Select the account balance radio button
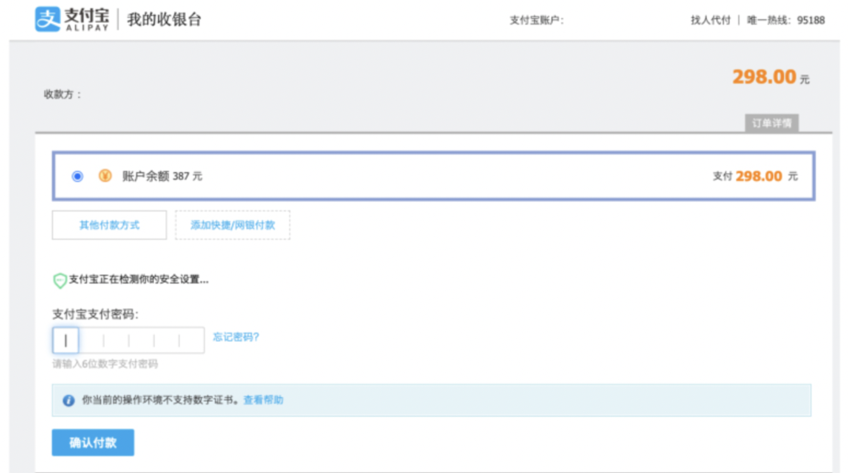848x473 pixels. point(77,176)
